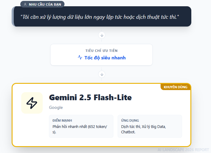Select the Tốc độ siêu nhanh criterion
The image size is (211, 153).
coord(105,58)
